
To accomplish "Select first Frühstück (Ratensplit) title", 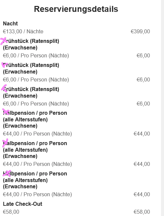I will tap(31, 45).
